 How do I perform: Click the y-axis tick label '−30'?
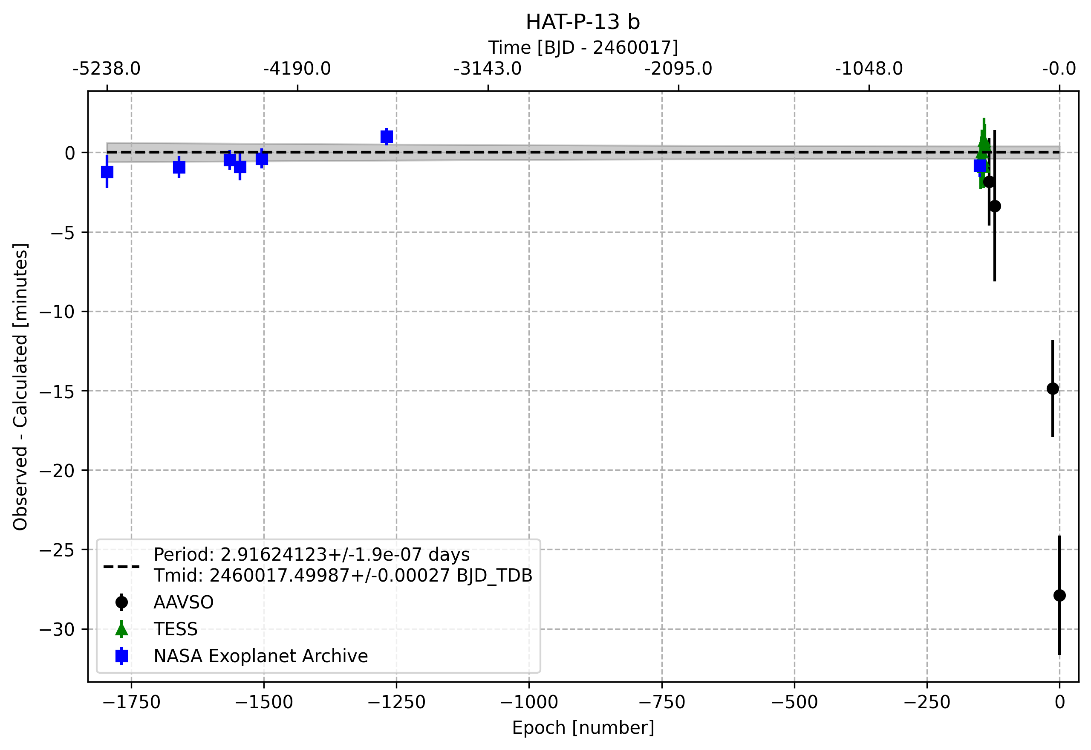57,630
